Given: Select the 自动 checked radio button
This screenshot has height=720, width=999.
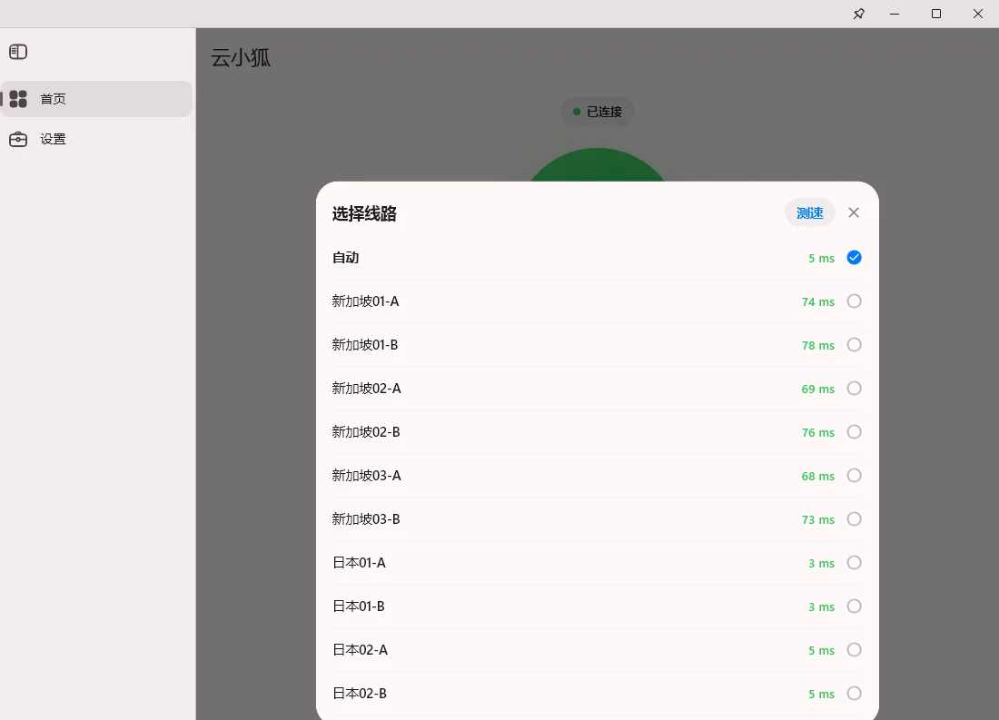Looking at the screenshot, I should click(x=855, y=258).
